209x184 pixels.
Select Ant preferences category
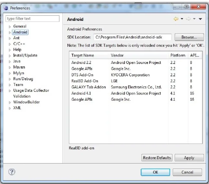(17, 38)
